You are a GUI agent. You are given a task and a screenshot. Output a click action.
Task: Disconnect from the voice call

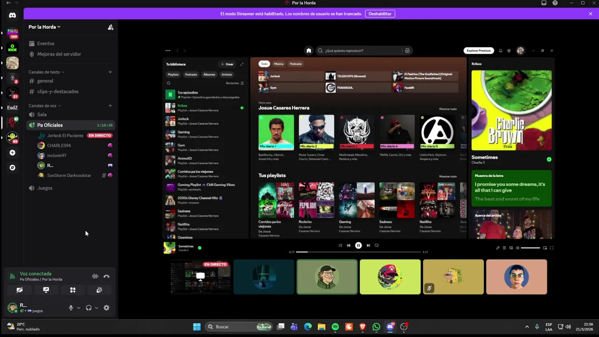click(x=106, y=277)
